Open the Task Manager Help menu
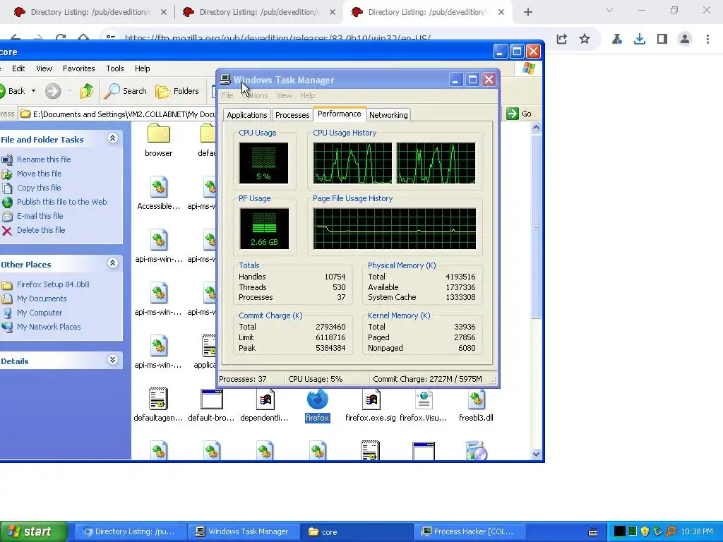 pyautogui.click(x=308, y=95)
